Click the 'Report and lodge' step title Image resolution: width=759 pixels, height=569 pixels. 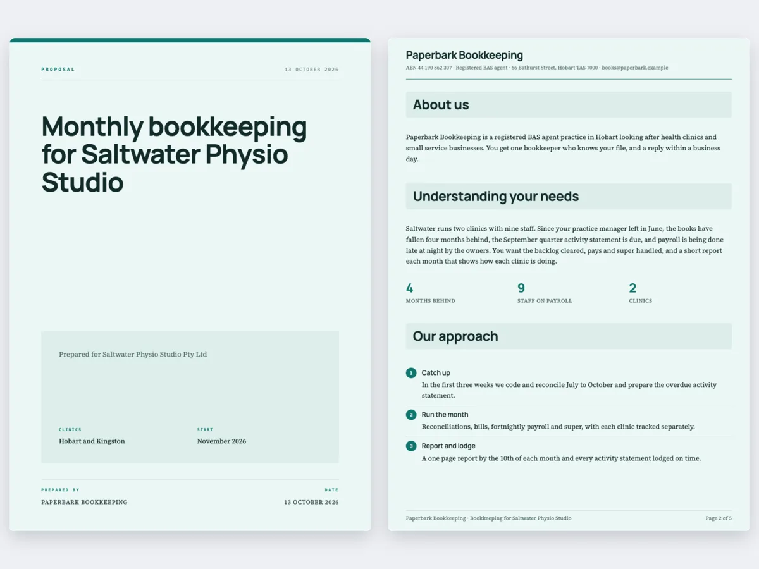pyautogui.click(x=448, y=446)
